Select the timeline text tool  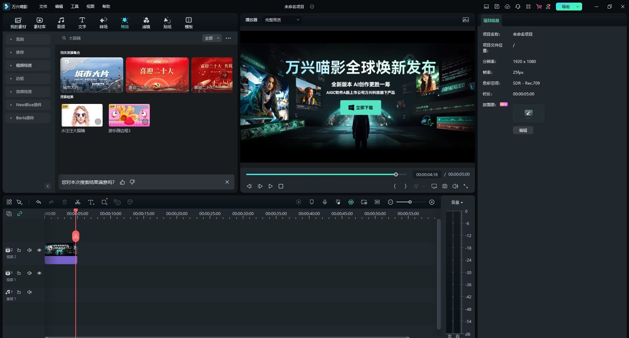pos(91,202)
